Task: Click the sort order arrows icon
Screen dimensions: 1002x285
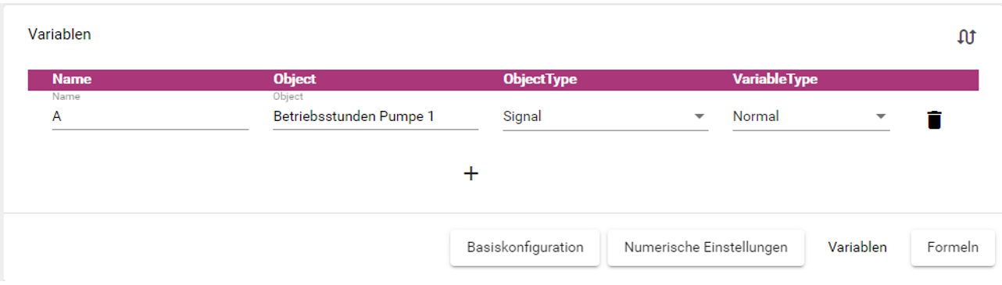Action: (x=967, y=37)
